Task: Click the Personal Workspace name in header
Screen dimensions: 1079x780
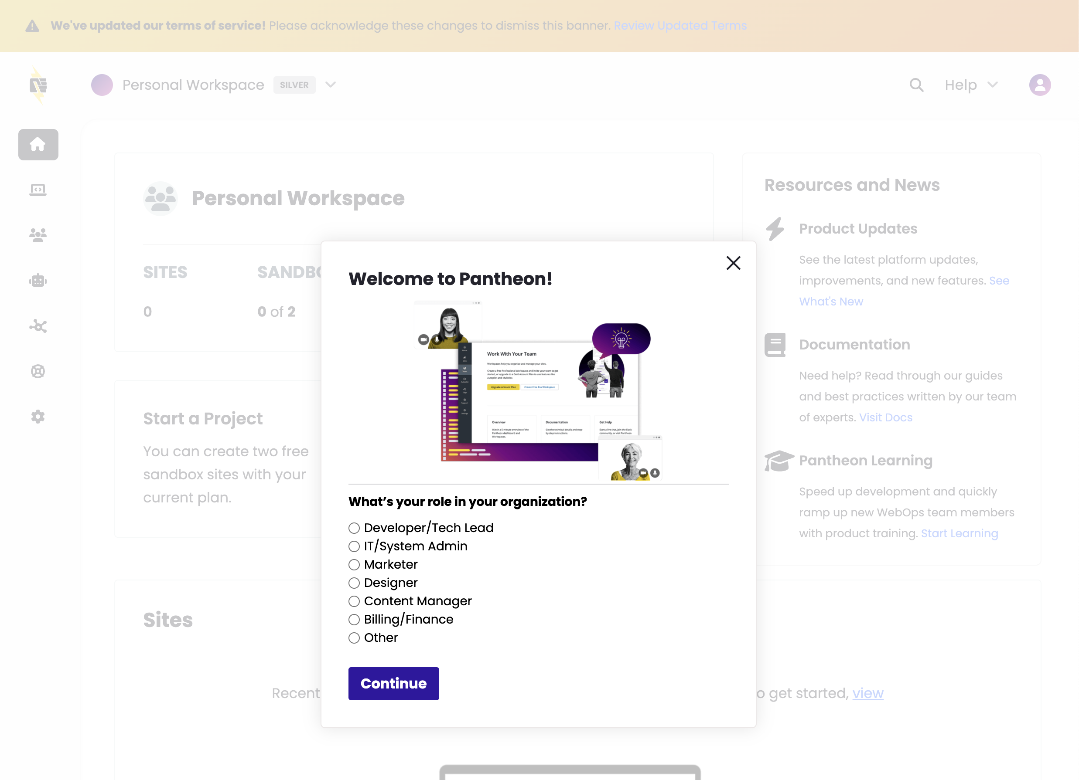Action: pyautogui.click(x=193, y=85)
